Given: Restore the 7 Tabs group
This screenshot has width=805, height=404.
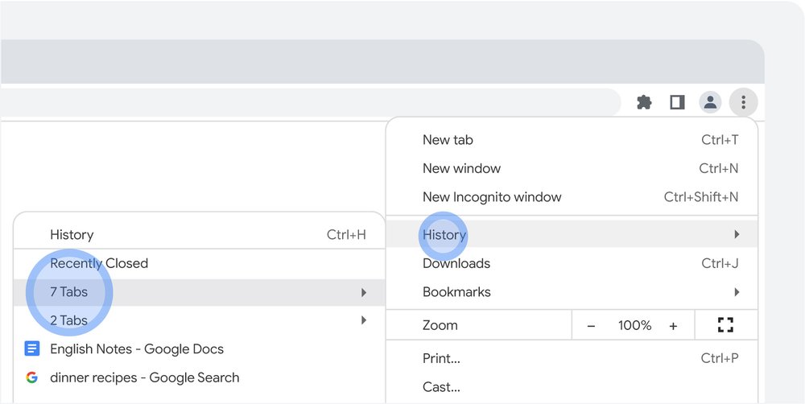Looking at the screenshot, I should tap(199, 292).
